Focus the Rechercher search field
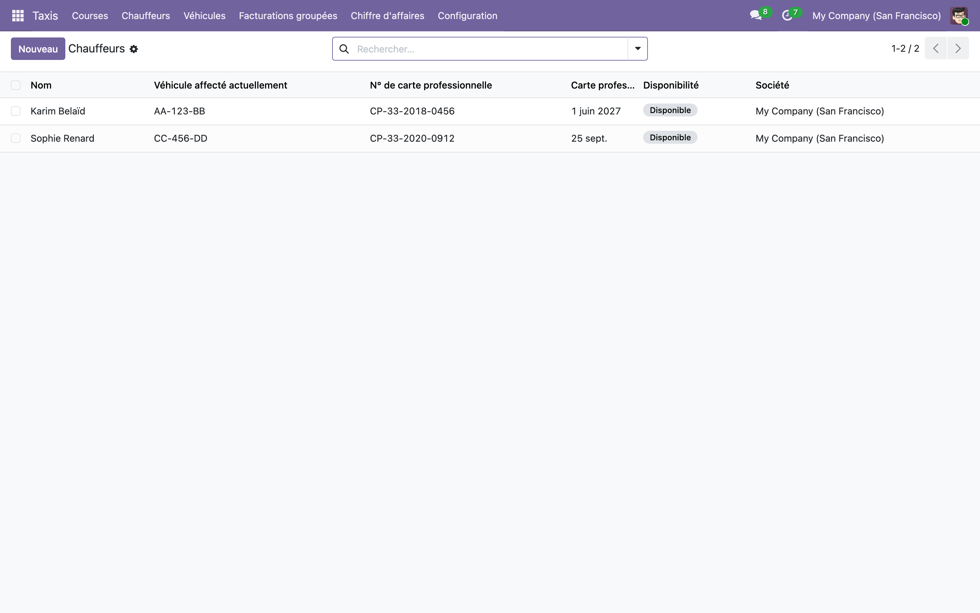 [x=490, y=49]
